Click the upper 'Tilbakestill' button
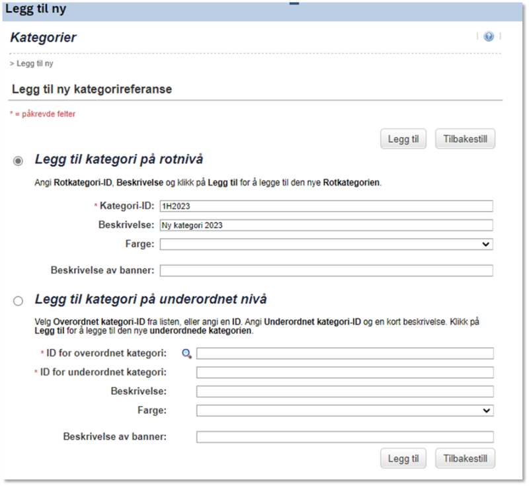 465,139
